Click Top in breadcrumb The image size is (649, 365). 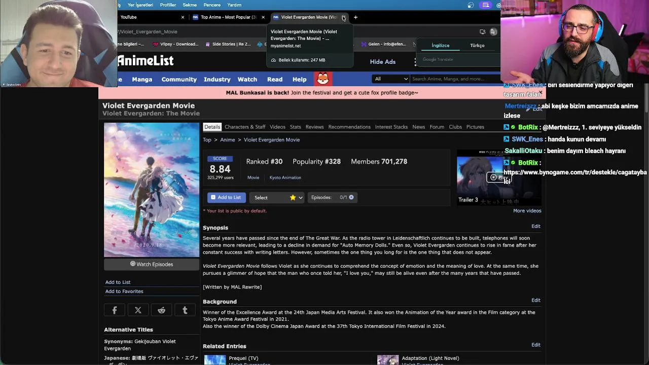click(207, 140)
